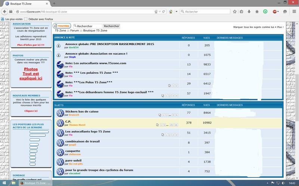Click the forum Rechercher search input field
Screen dimensions: 299x186
pos(88,26)
